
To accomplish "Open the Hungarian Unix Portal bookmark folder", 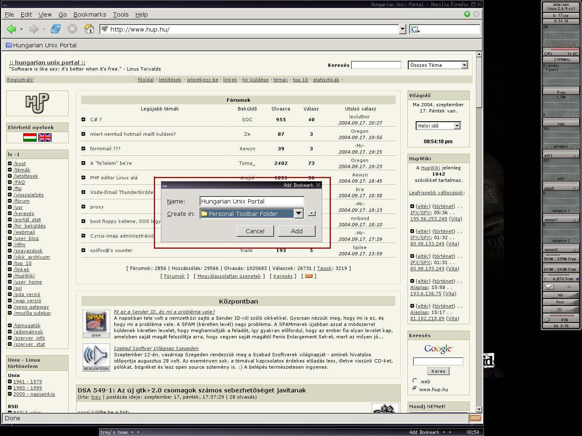I will click(x=41, y=45).
